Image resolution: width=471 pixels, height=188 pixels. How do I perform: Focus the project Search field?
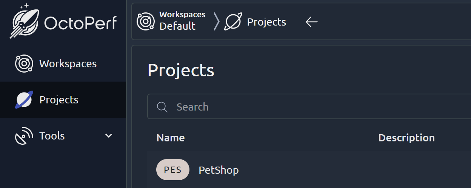coord(302,107)
